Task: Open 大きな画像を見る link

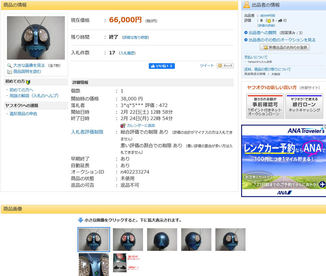Action: tap(29, 66)
